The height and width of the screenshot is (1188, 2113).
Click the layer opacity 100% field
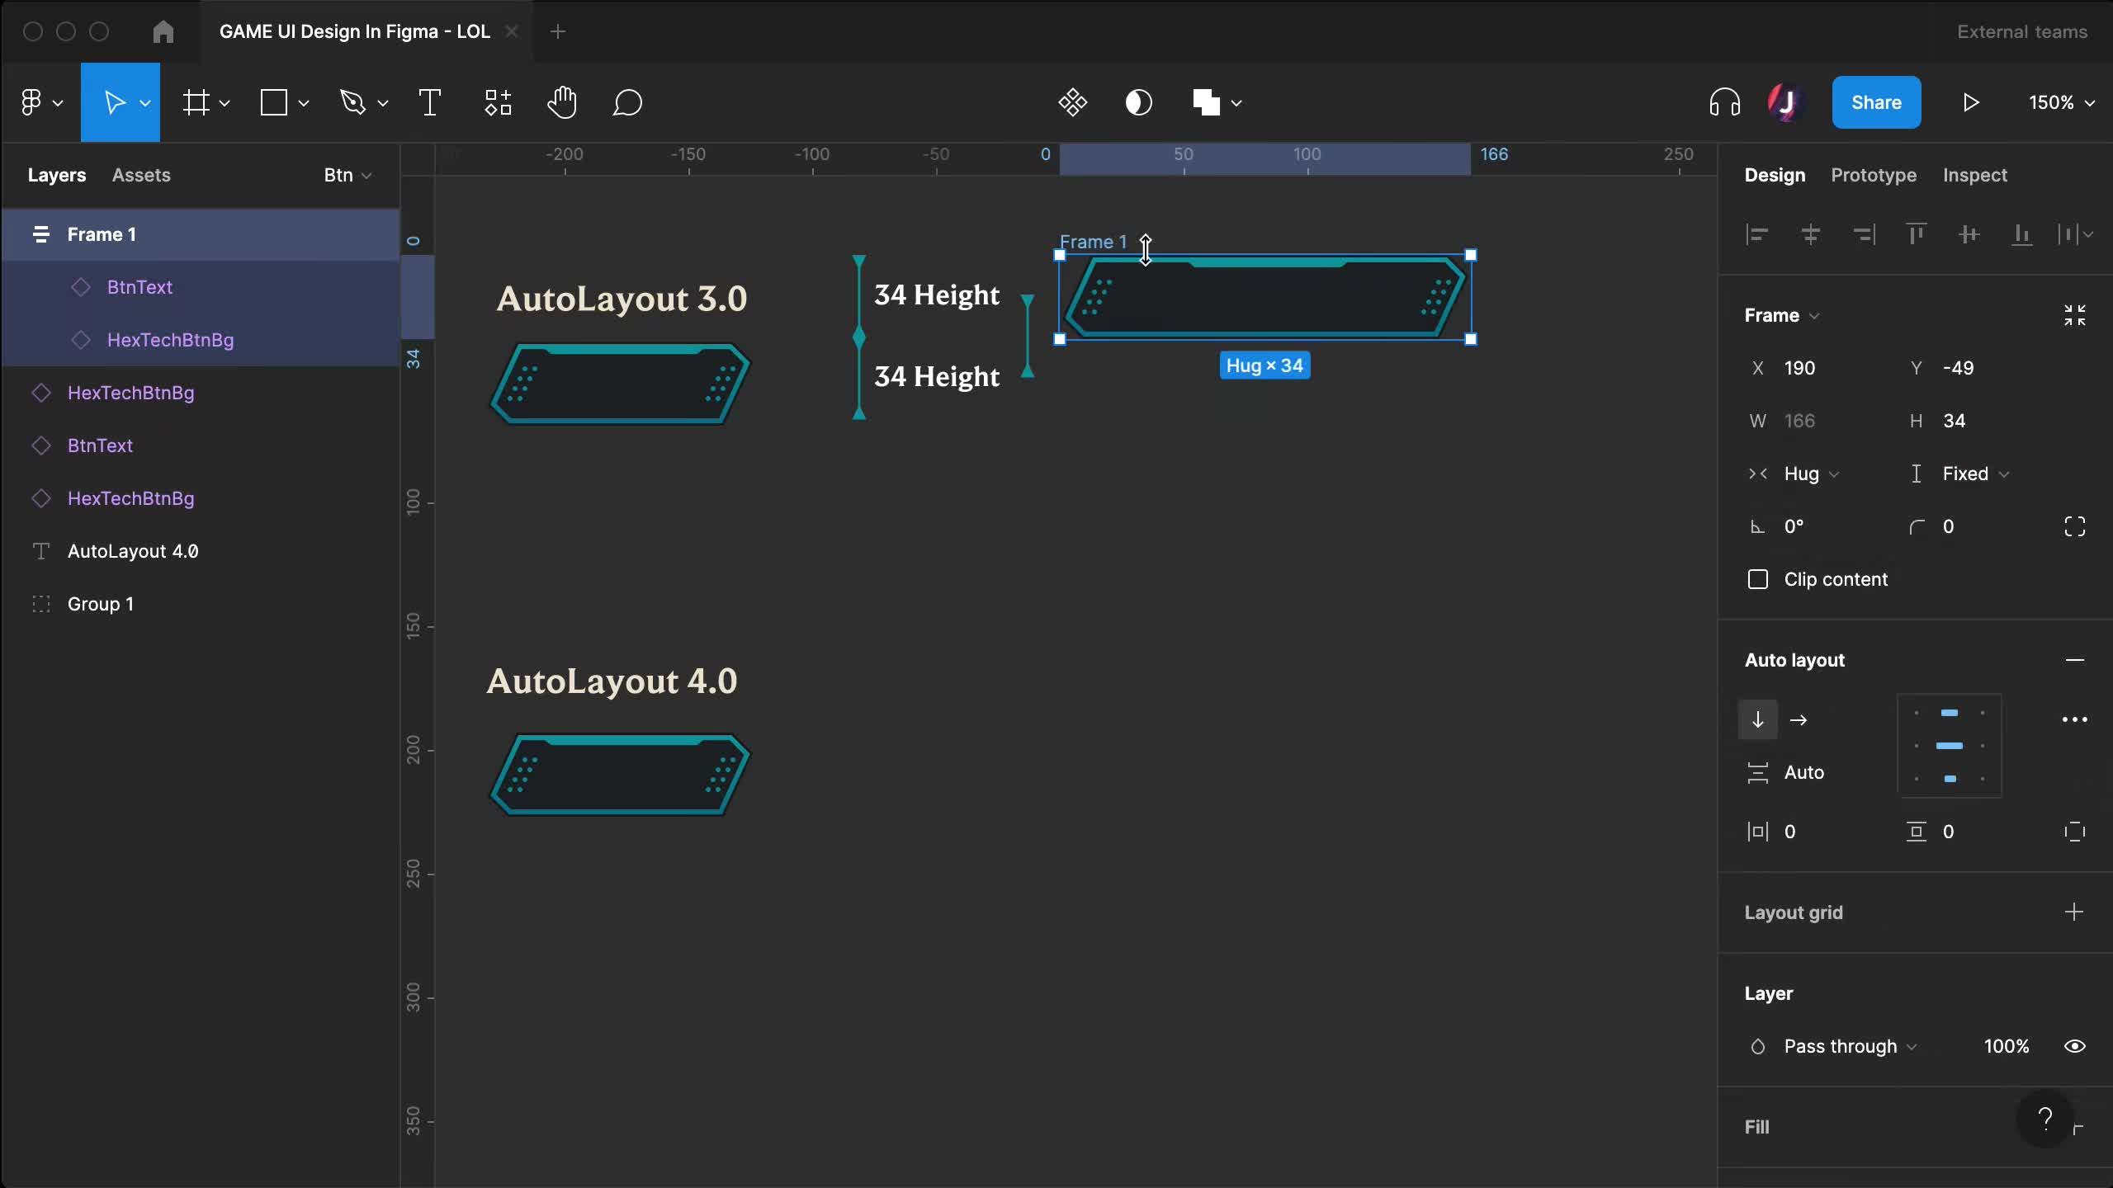coord(2006,1046)
